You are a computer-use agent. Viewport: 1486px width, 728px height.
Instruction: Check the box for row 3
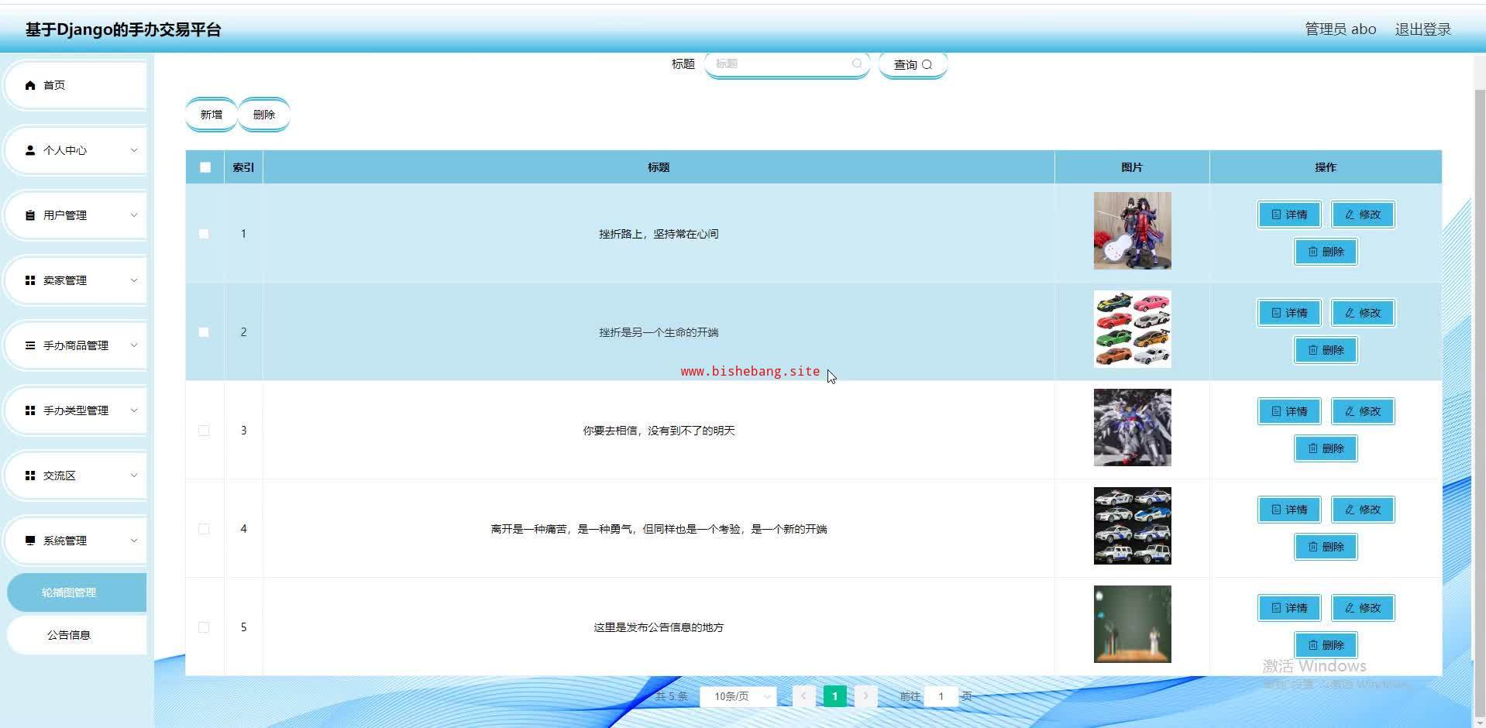pyautogui.click(x=204, y=431)
